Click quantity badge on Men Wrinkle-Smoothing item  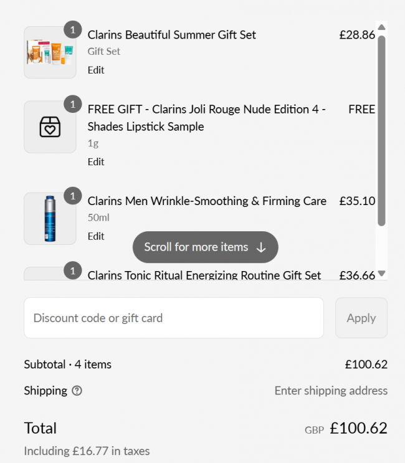click(x=73, y=196)
